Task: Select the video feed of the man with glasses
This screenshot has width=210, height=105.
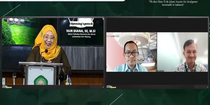Action: point(132,52)
